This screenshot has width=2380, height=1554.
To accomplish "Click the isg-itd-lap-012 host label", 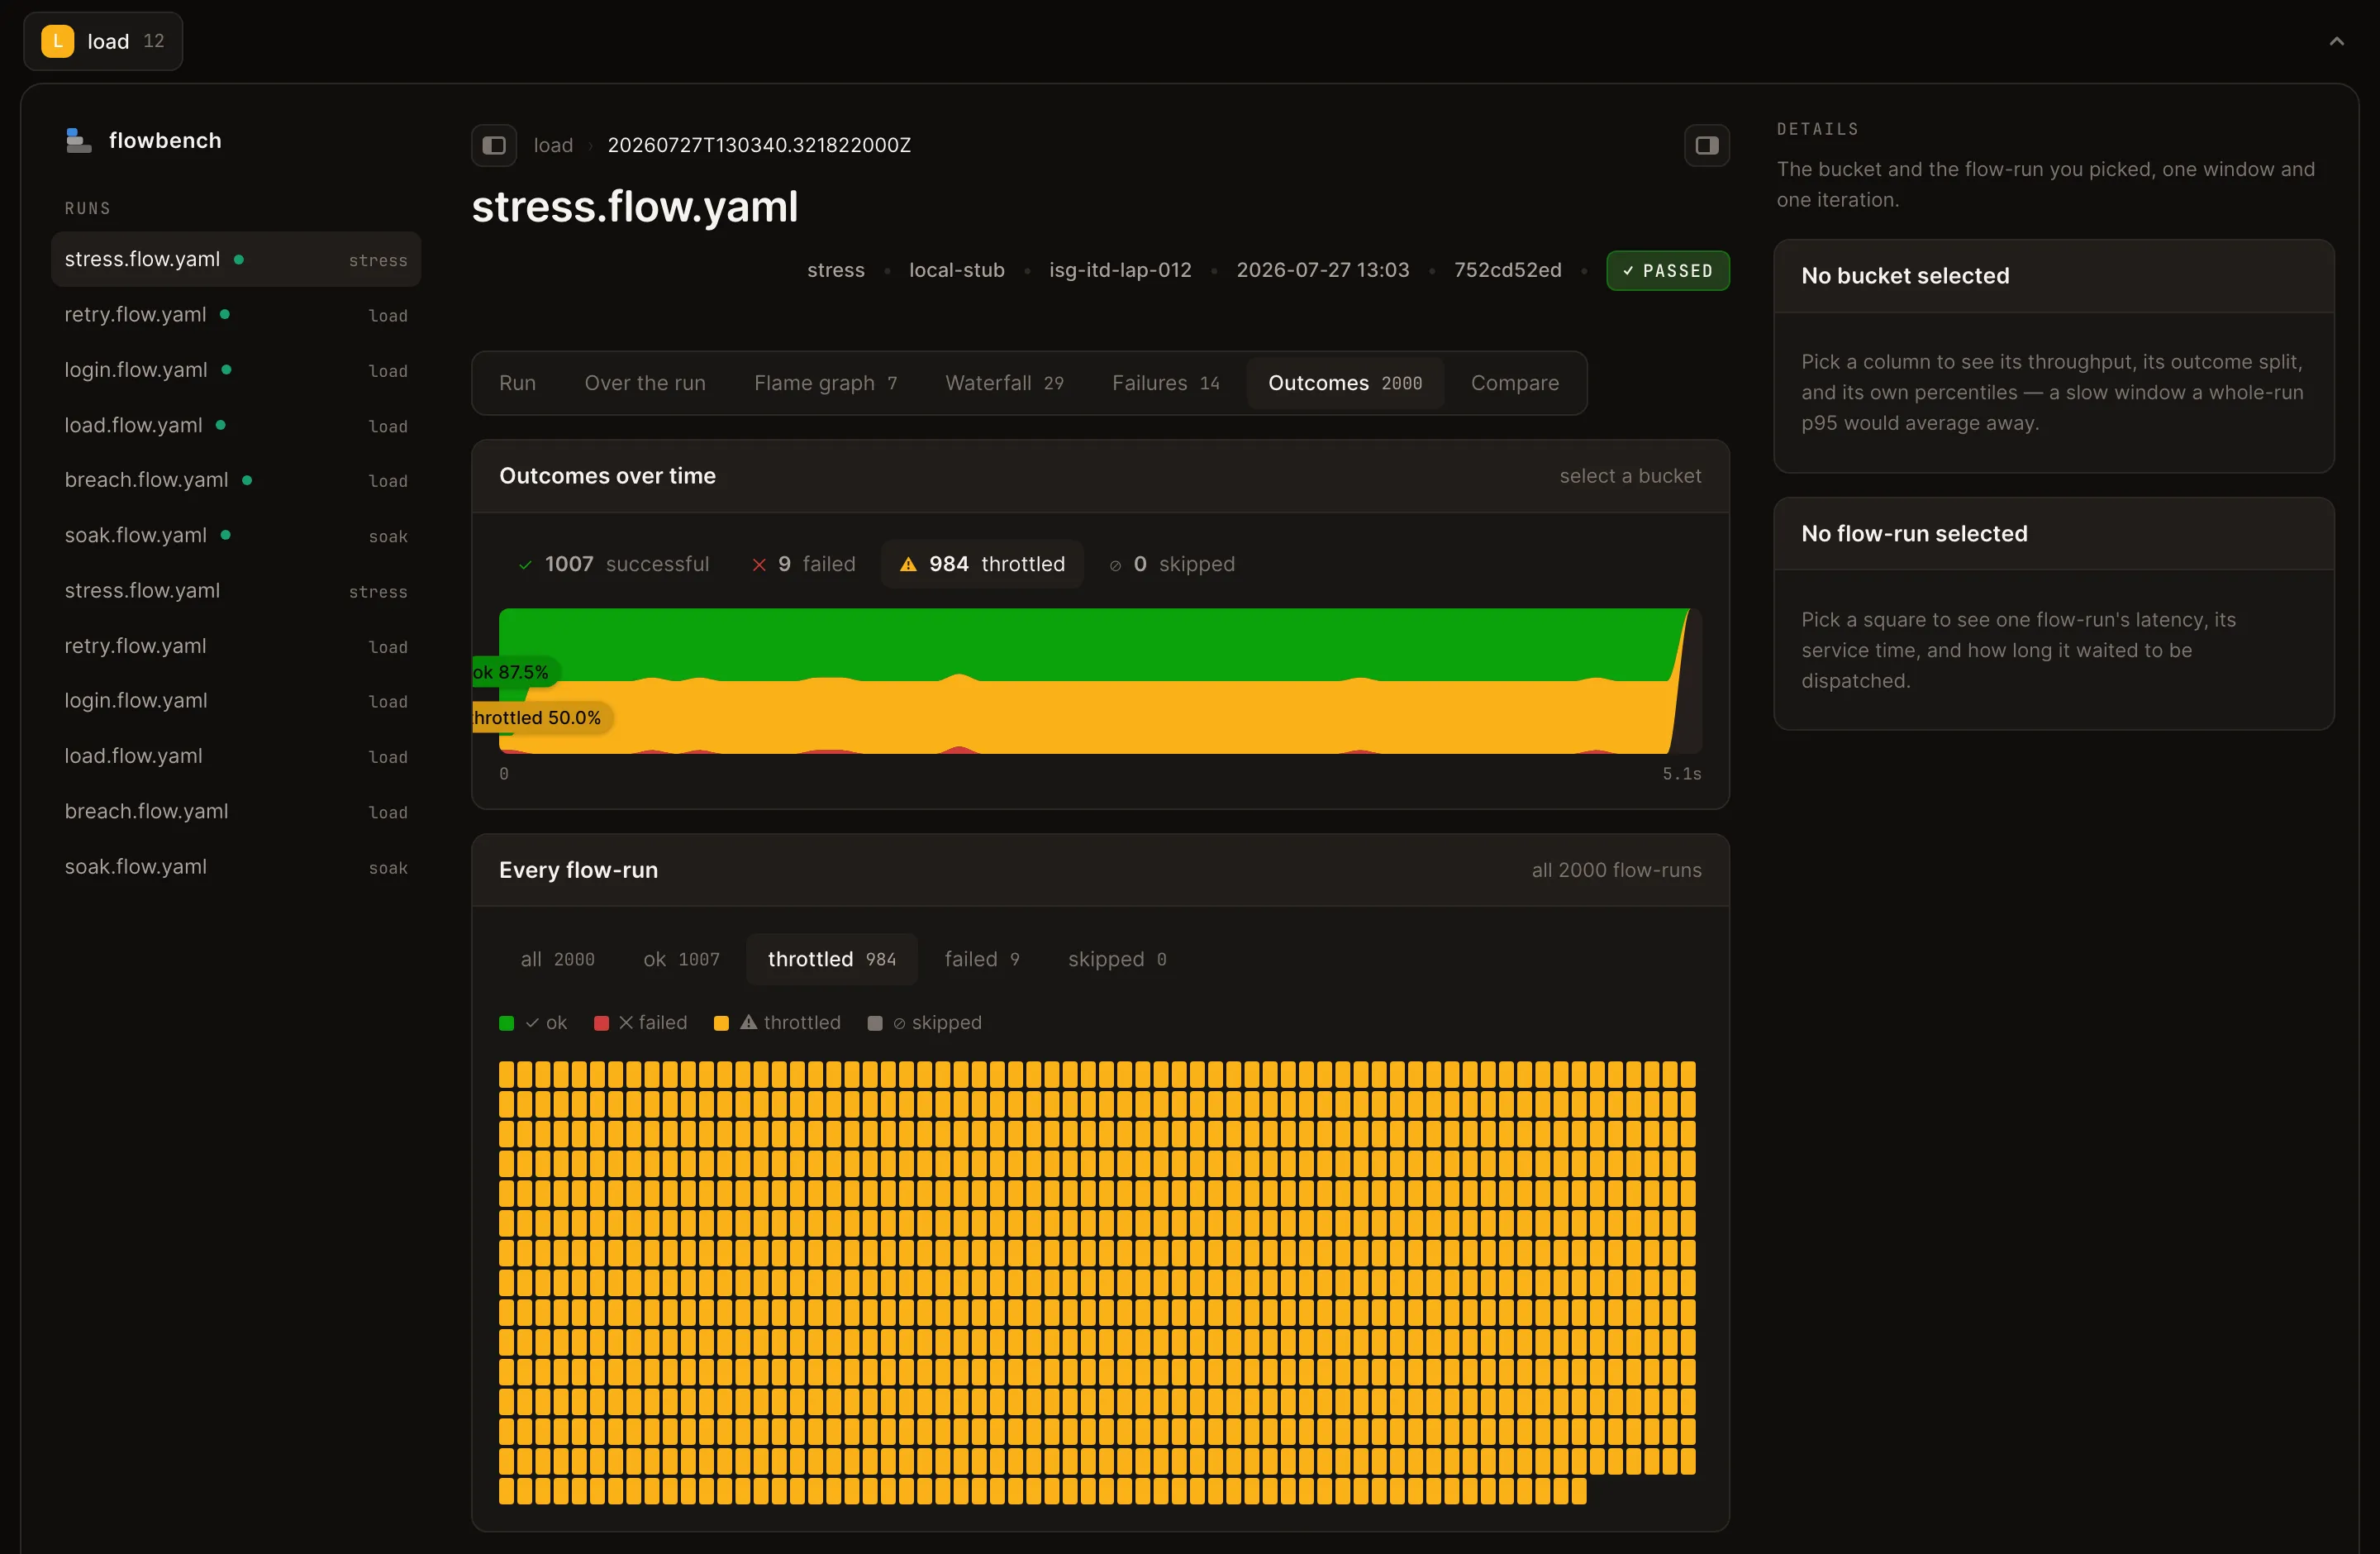I will coord(1120,270).
